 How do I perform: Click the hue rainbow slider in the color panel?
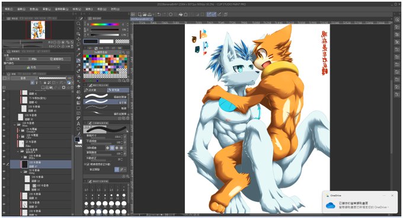click(105, 24)
